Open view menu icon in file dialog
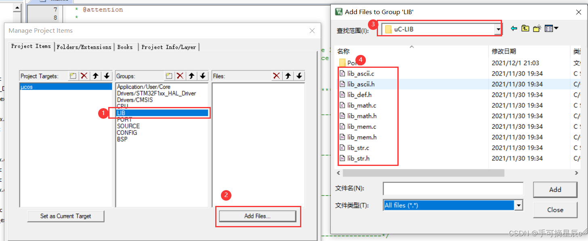Screen dimensions: 588x241 551,29
